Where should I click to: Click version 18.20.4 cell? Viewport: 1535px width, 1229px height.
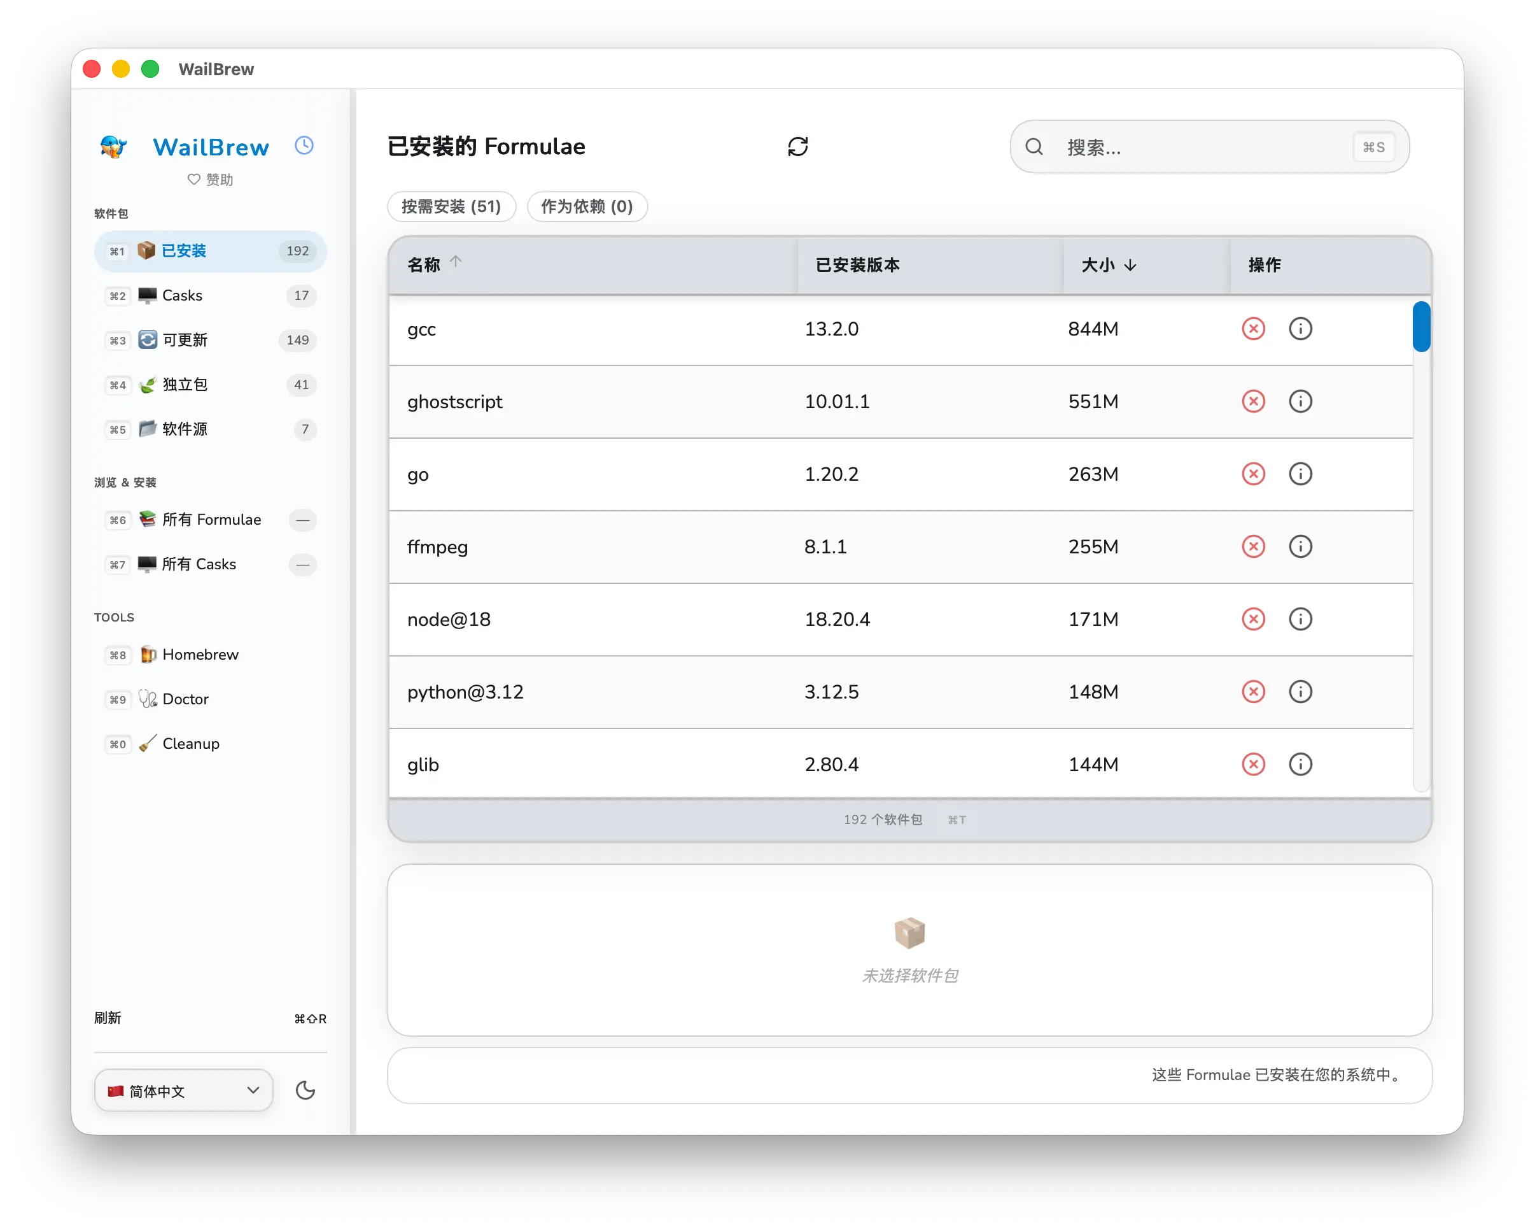click(x=838, y=620)
